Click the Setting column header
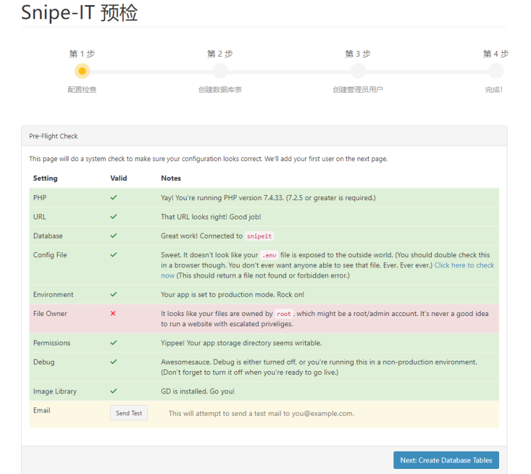This screenshot has height=474, width=531. [x=45, y=178]
